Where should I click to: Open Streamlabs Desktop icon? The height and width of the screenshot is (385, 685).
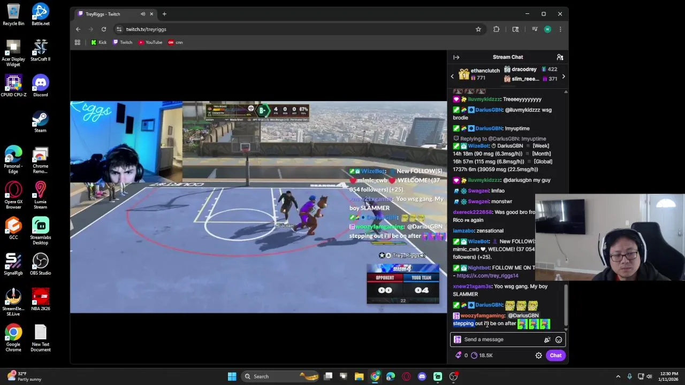point(40,231)
